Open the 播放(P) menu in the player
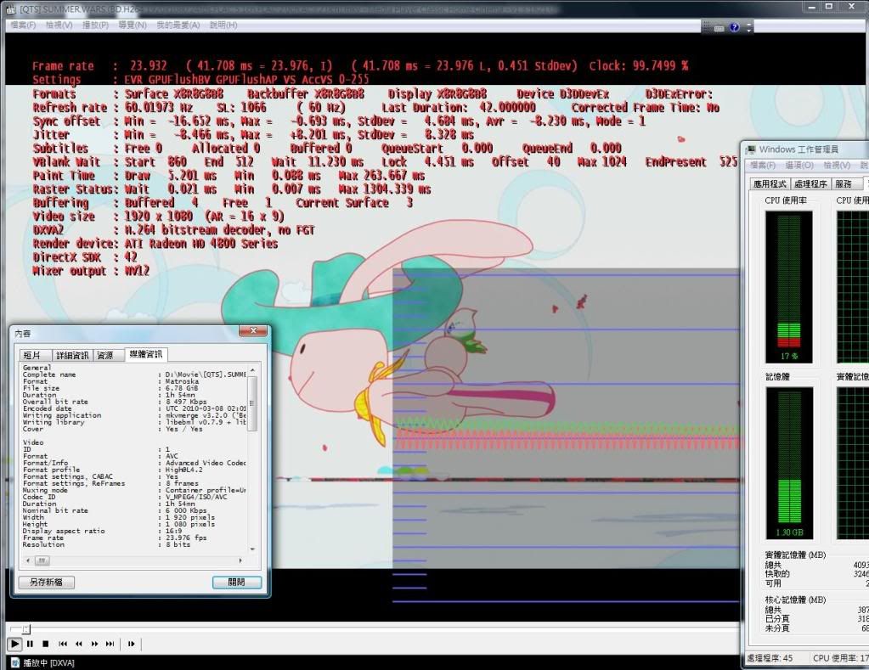869x670 pixels. point(95,25)
